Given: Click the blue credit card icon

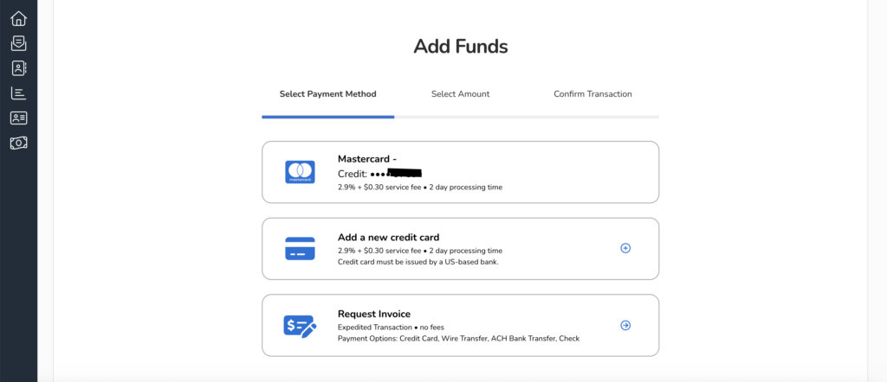Looking at the screenshot, I should pos(300,249).
